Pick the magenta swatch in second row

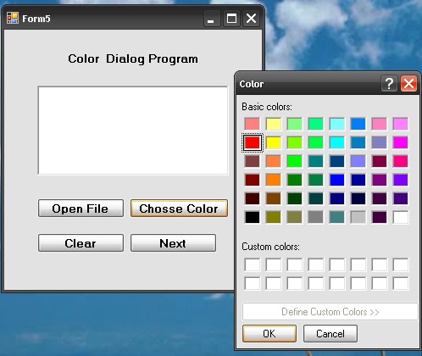coord(401,142)
